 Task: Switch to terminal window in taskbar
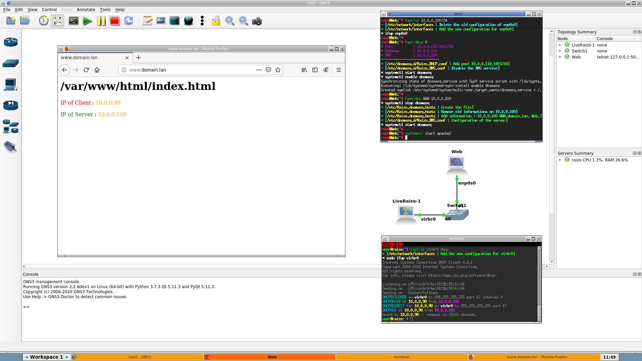[x=402, y=357]
